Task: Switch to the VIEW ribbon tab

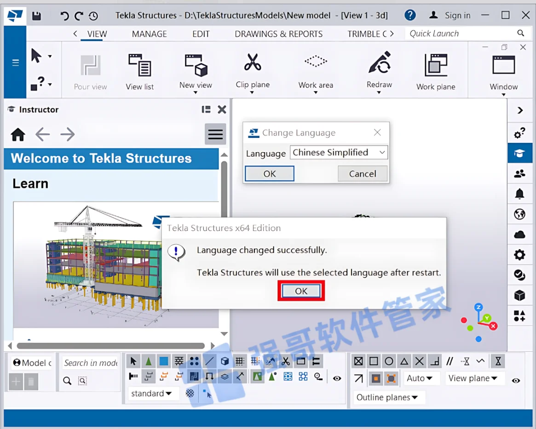Action: (97, 34)
